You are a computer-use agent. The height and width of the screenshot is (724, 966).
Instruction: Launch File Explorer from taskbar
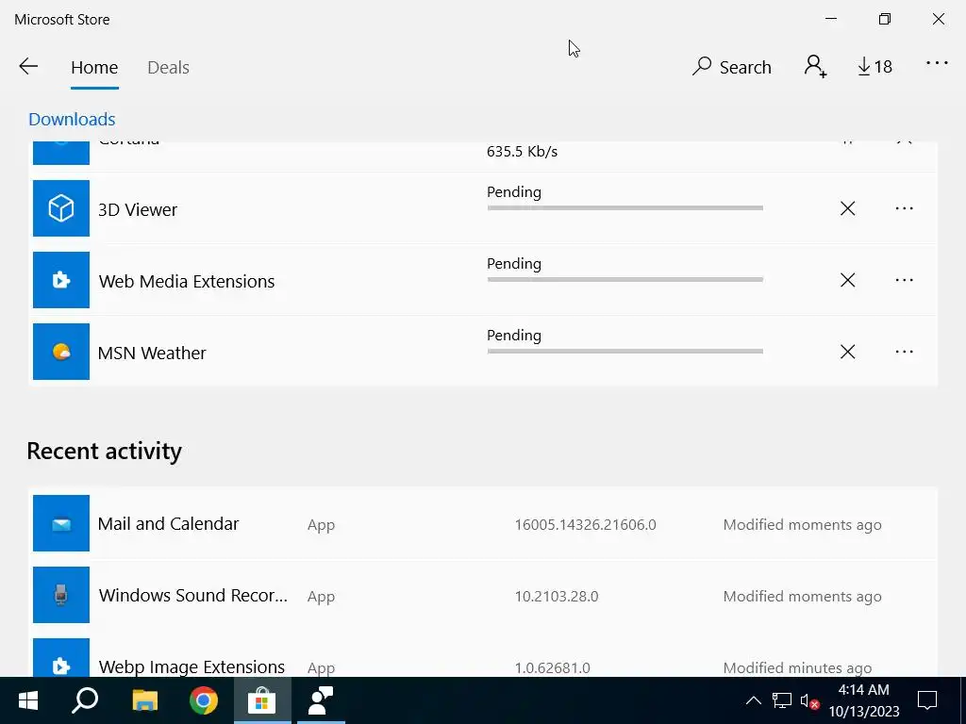pyautogui.click(x=144, y=700)
